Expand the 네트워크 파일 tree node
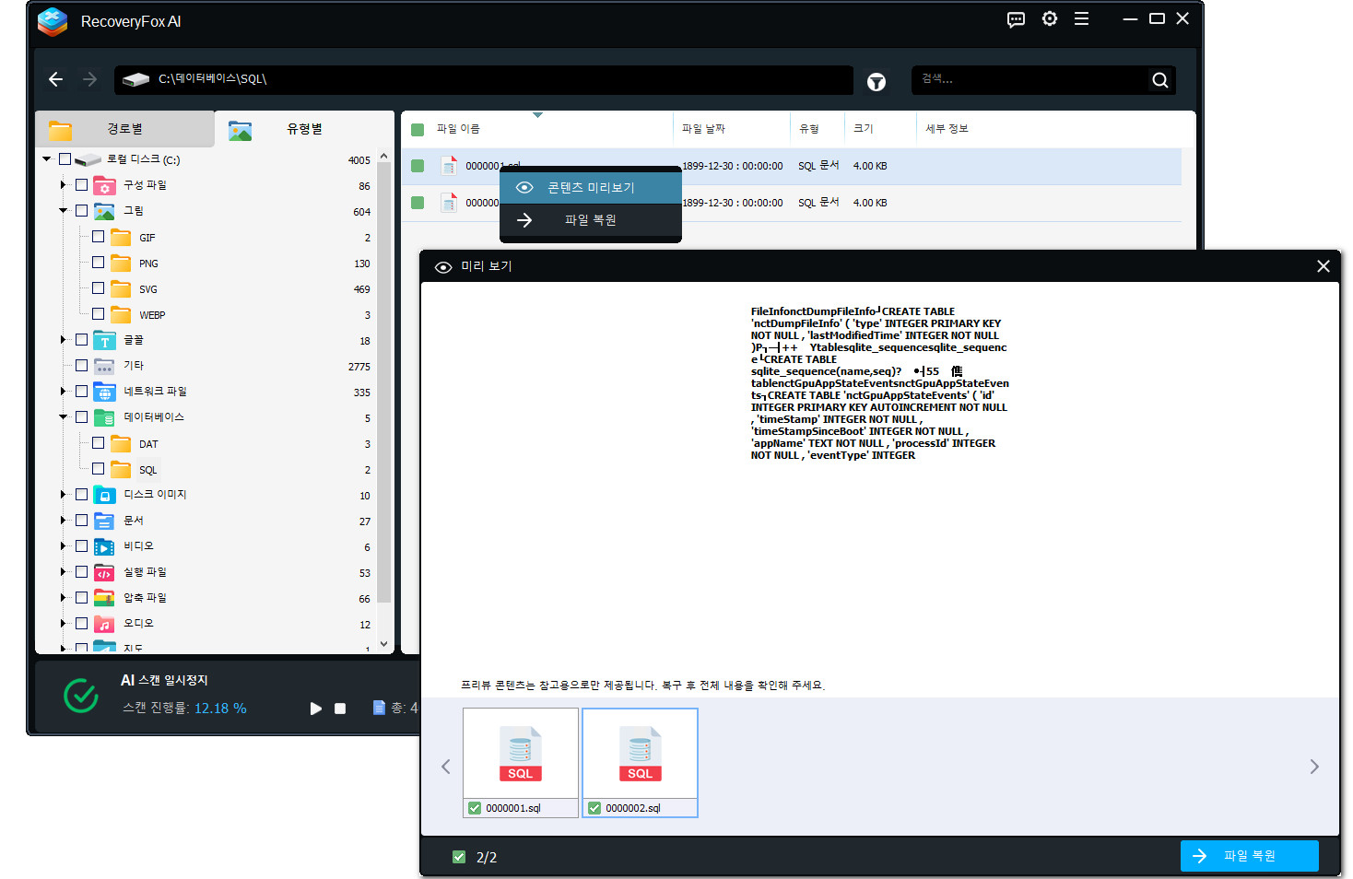This screenshot has width=1353, height=879. [64, 392]
